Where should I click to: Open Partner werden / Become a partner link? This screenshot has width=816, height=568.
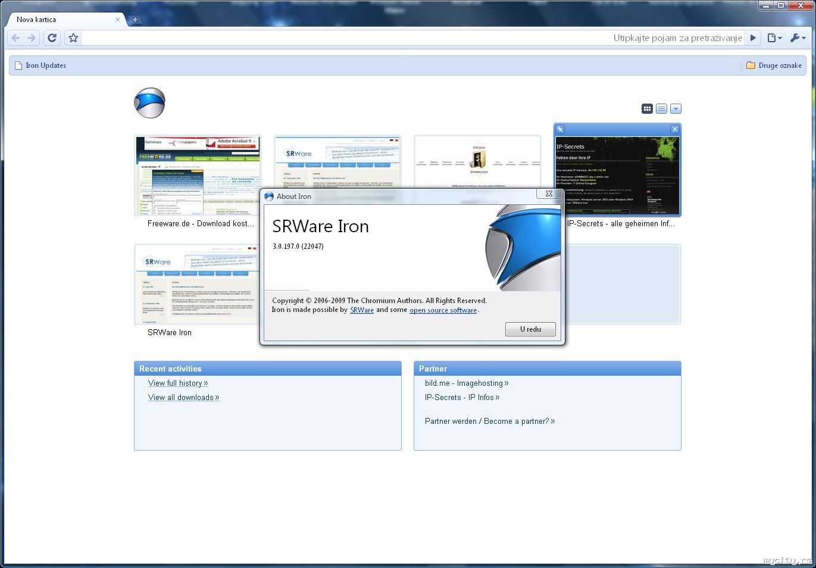[490, 422]
